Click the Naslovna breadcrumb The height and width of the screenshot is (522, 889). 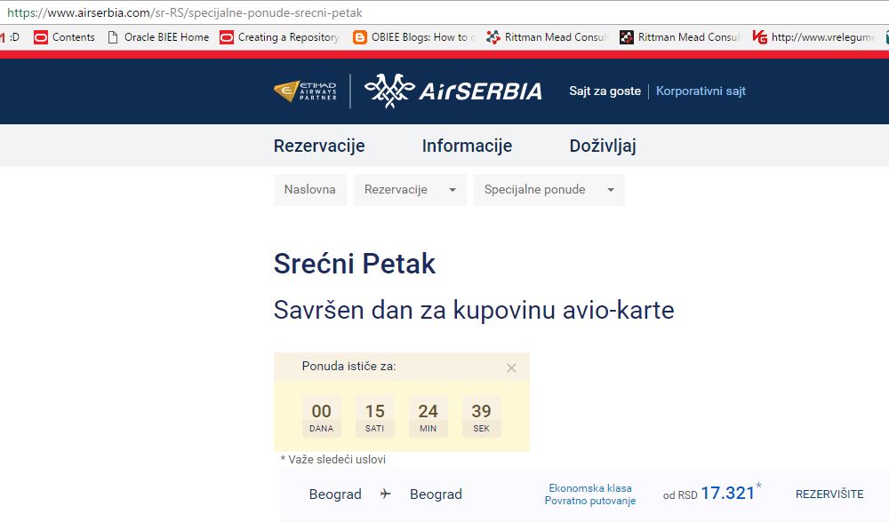310,190
